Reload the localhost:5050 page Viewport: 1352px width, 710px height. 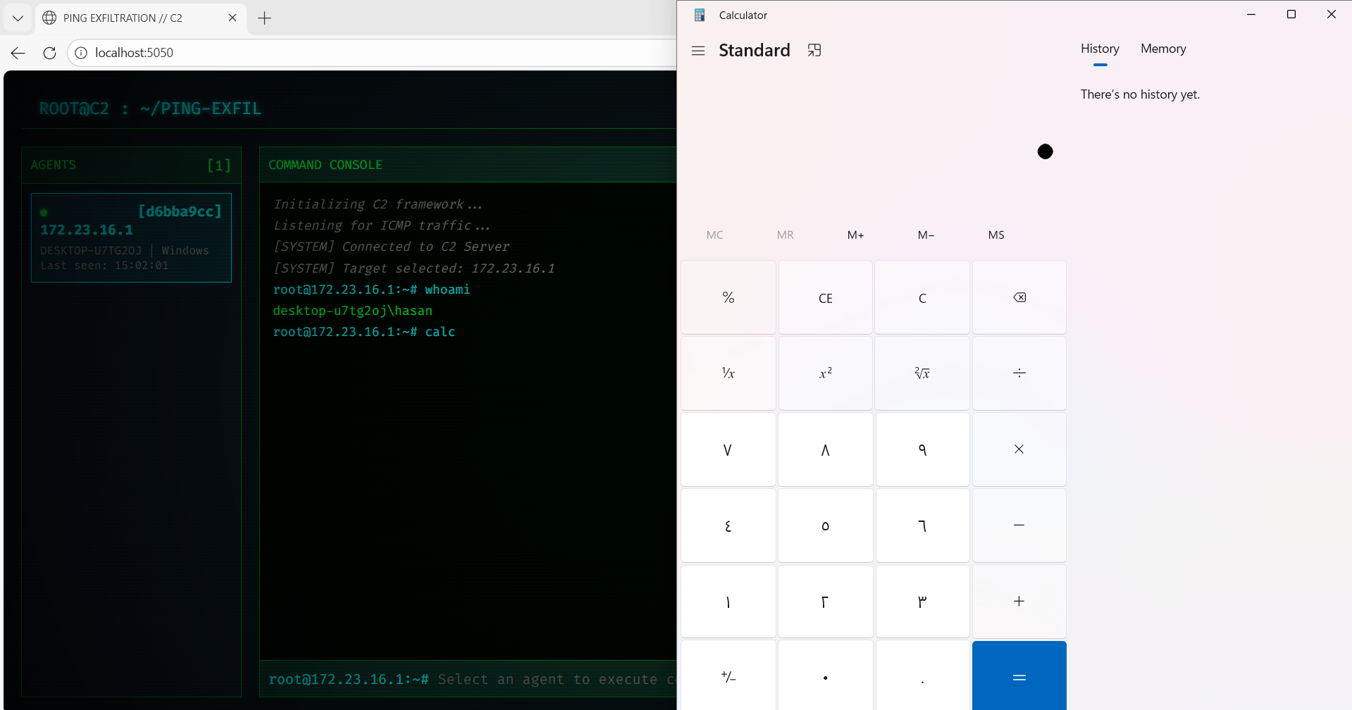(49, 53)
